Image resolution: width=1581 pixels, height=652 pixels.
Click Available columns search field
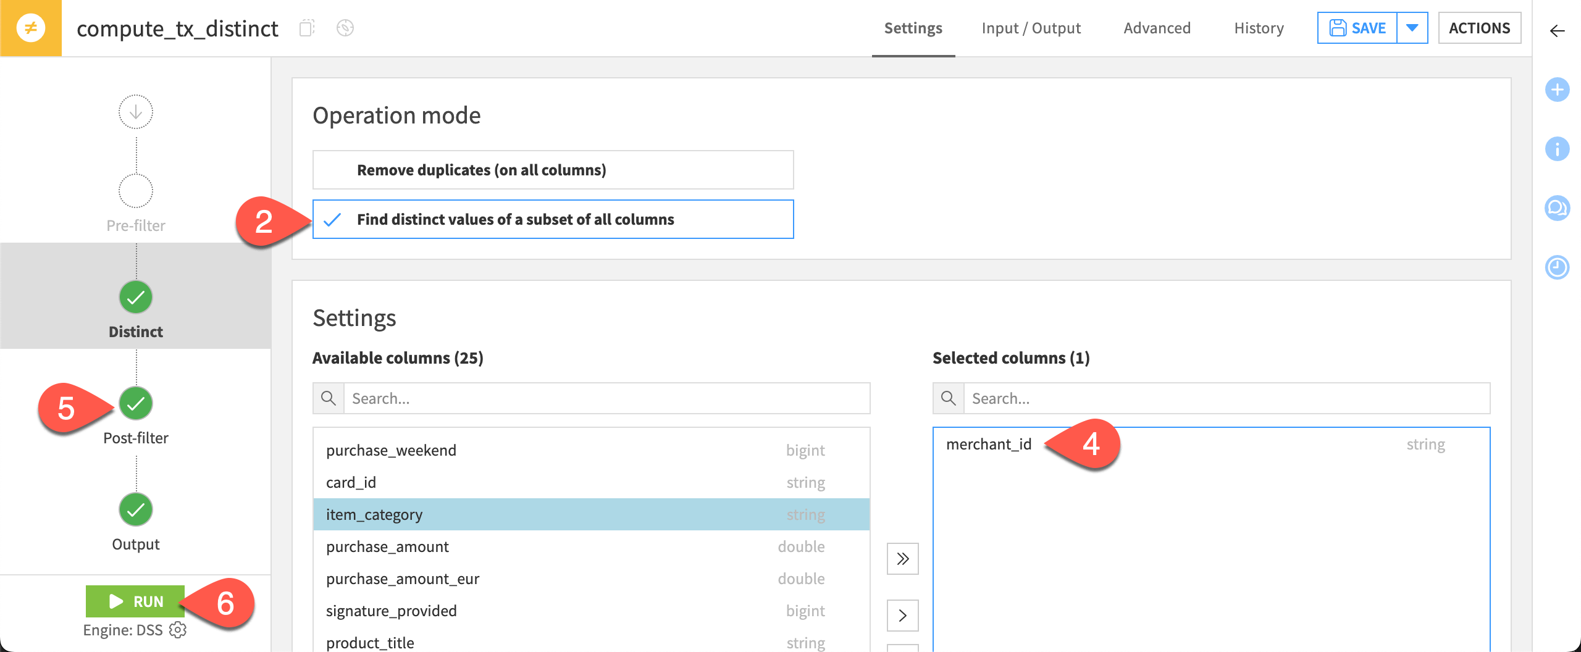point(606,398)
